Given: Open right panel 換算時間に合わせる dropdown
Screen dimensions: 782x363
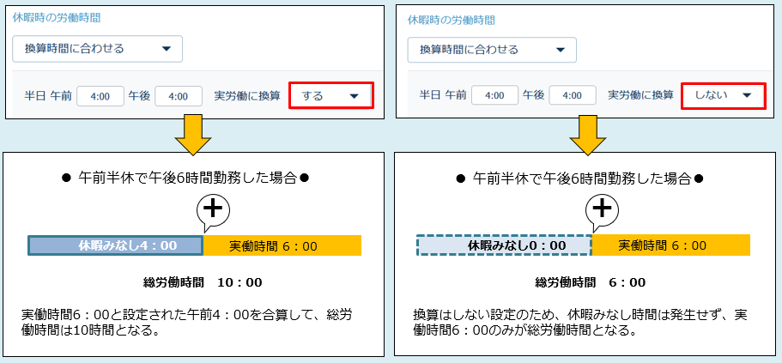Looking at the screenshot, I should click(492, 50).
